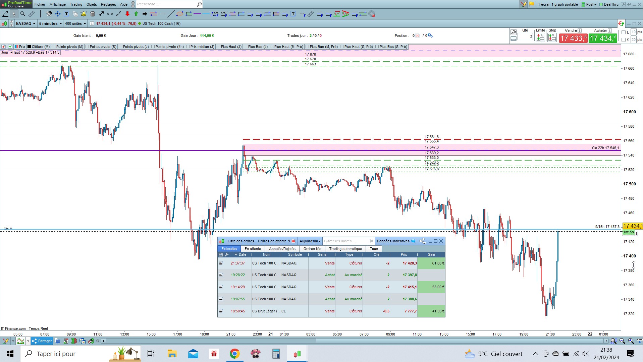
Task: Enable the Prix médian (J) checkbox
Action: point(188,47)
